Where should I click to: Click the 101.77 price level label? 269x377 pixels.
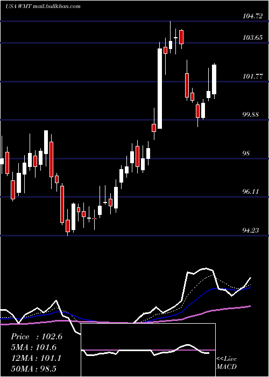252,76
